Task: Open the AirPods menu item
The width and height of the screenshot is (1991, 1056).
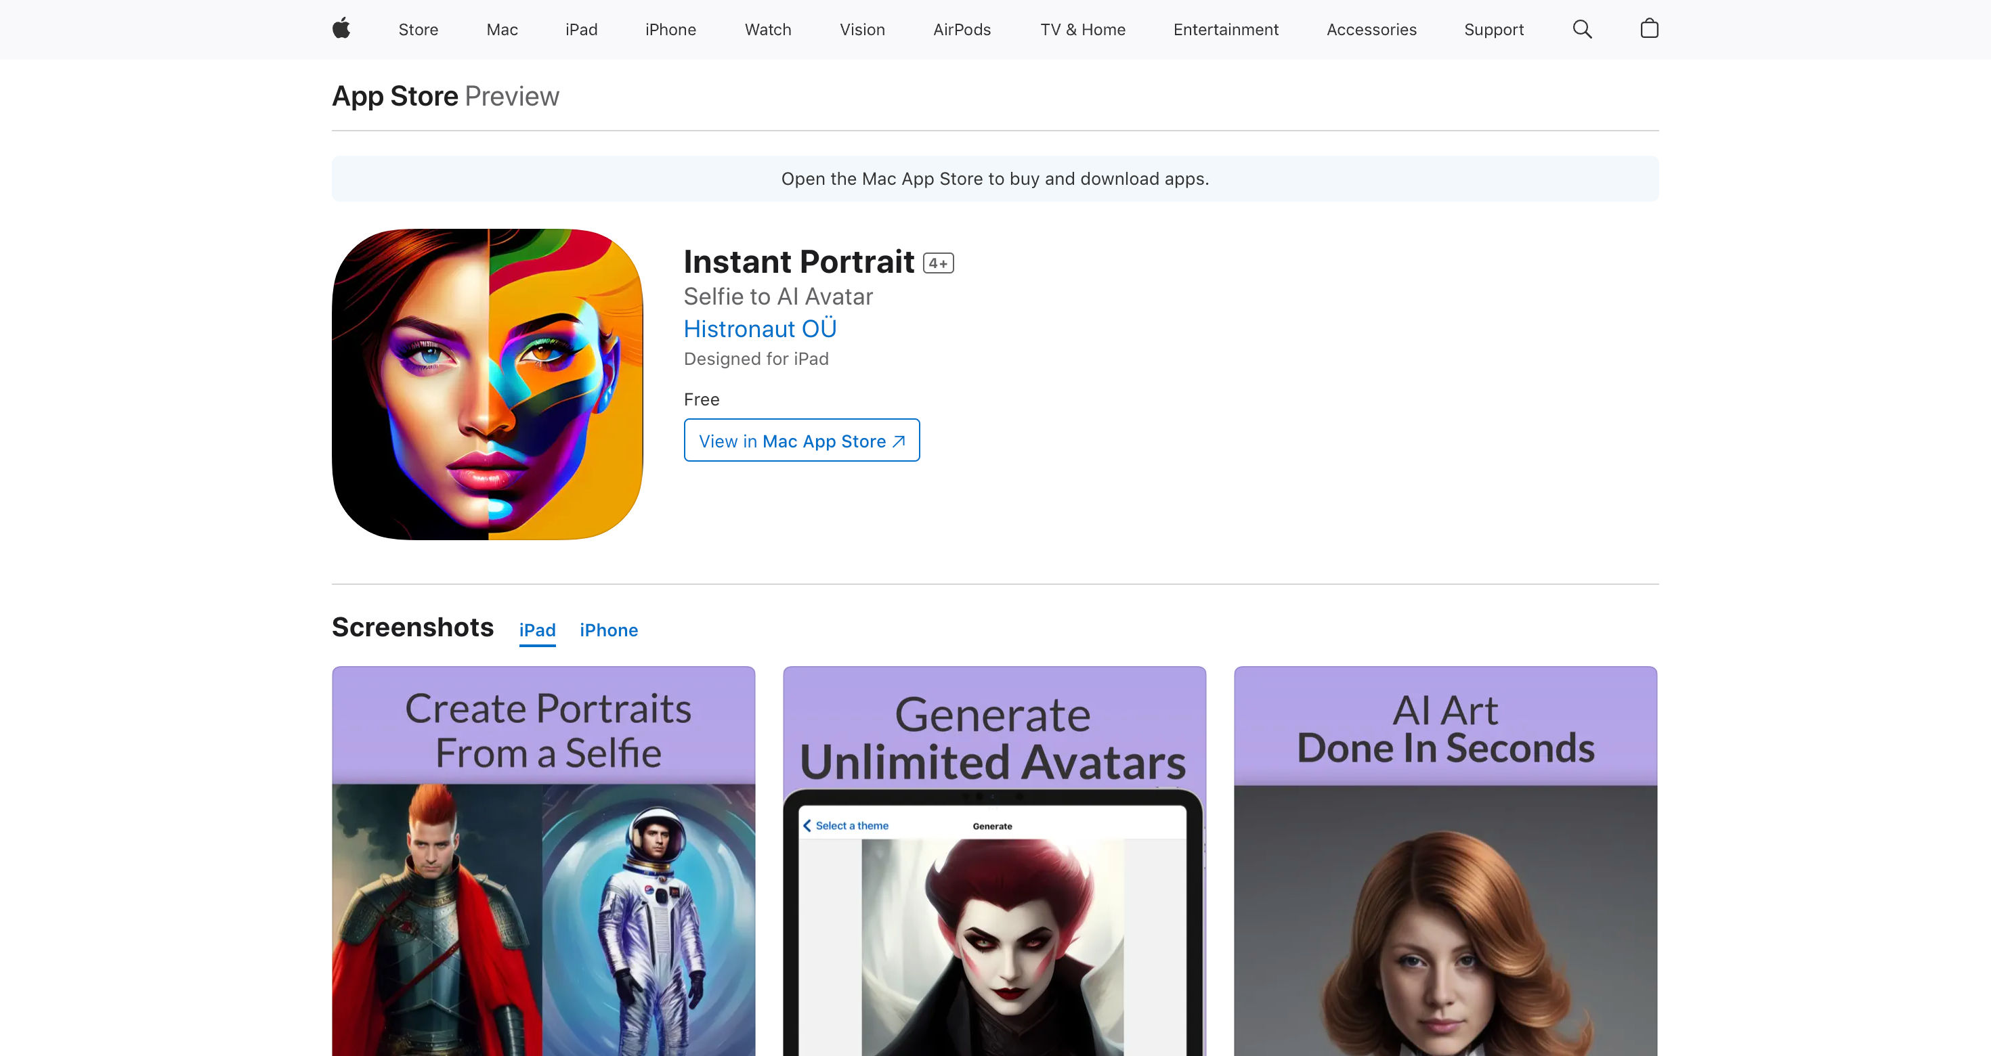Action: pyautogui.click(x=962, y=29)
